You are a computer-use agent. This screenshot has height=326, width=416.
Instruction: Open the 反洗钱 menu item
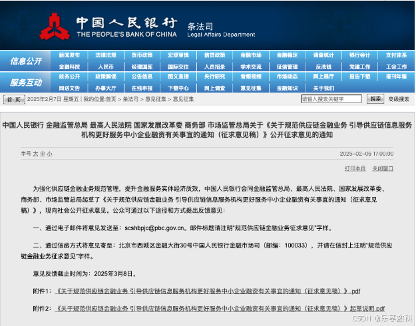[323, 67]
